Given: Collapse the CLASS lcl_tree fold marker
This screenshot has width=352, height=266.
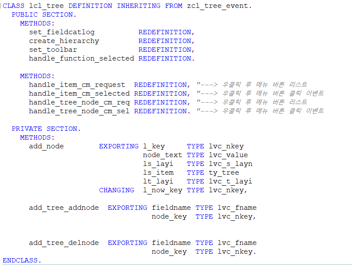Looking at the screenshot, I should pyautogui.click(x=1, y=6).
